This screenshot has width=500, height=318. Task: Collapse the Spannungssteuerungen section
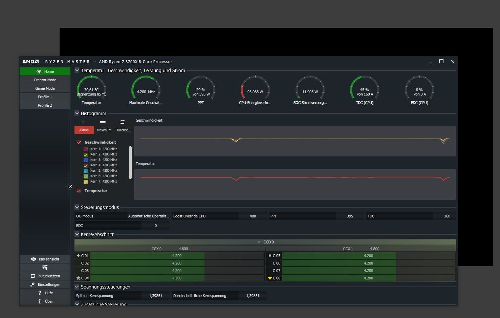(x=77, y=287)
